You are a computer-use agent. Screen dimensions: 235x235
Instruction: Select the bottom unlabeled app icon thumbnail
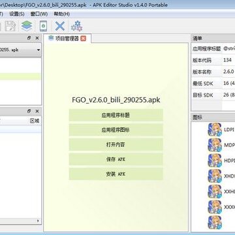click(x=215, y=223)
